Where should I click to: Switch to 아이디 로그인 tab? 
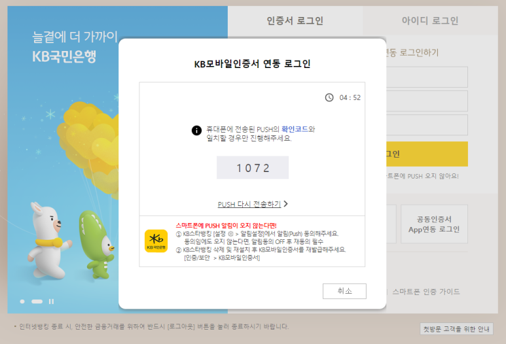pos(430,20)
